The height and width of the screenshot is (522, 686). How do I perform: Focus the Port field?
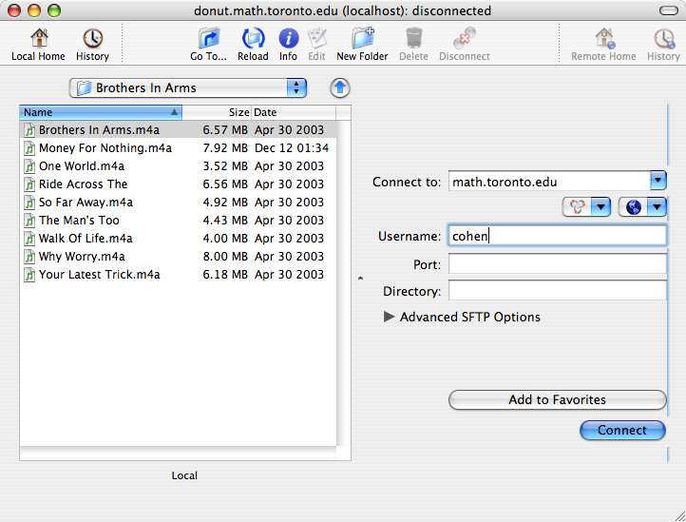click(558, 264)
